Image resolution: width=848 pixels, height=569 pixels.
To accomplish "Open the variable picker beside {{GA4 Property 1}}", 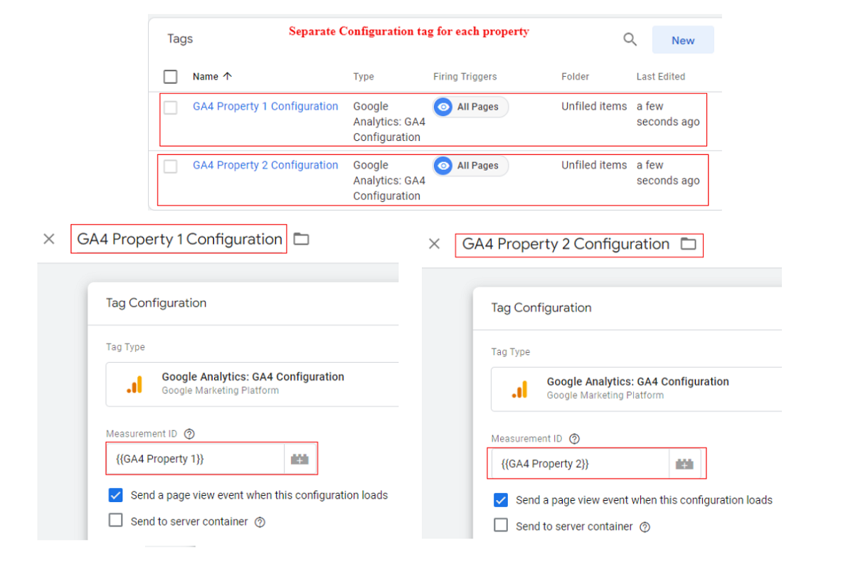I will [300, 459].
